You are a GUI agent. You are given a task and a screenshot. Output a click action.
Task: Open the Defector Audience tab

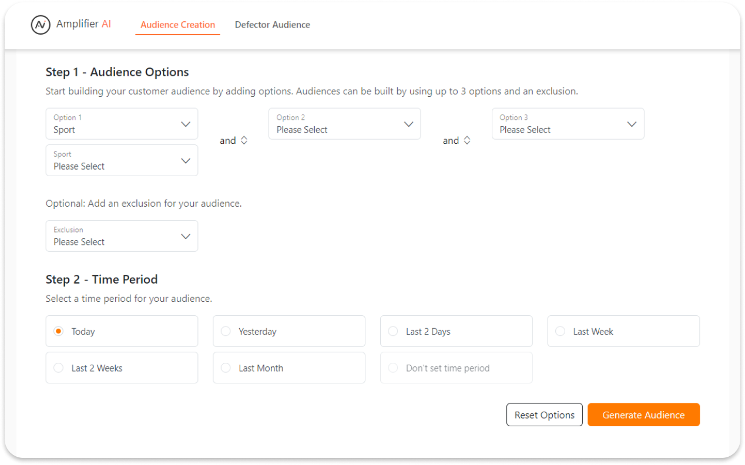pyautogui.click(x=273, y=25)
